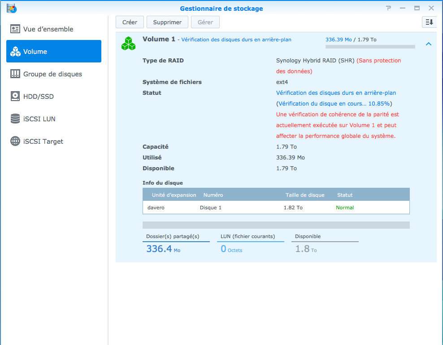Click the Vue d'ensemble sidebar icon
The height and width of the screenshot is (345, 443).
pyautogui.click(x=15, y=29)
